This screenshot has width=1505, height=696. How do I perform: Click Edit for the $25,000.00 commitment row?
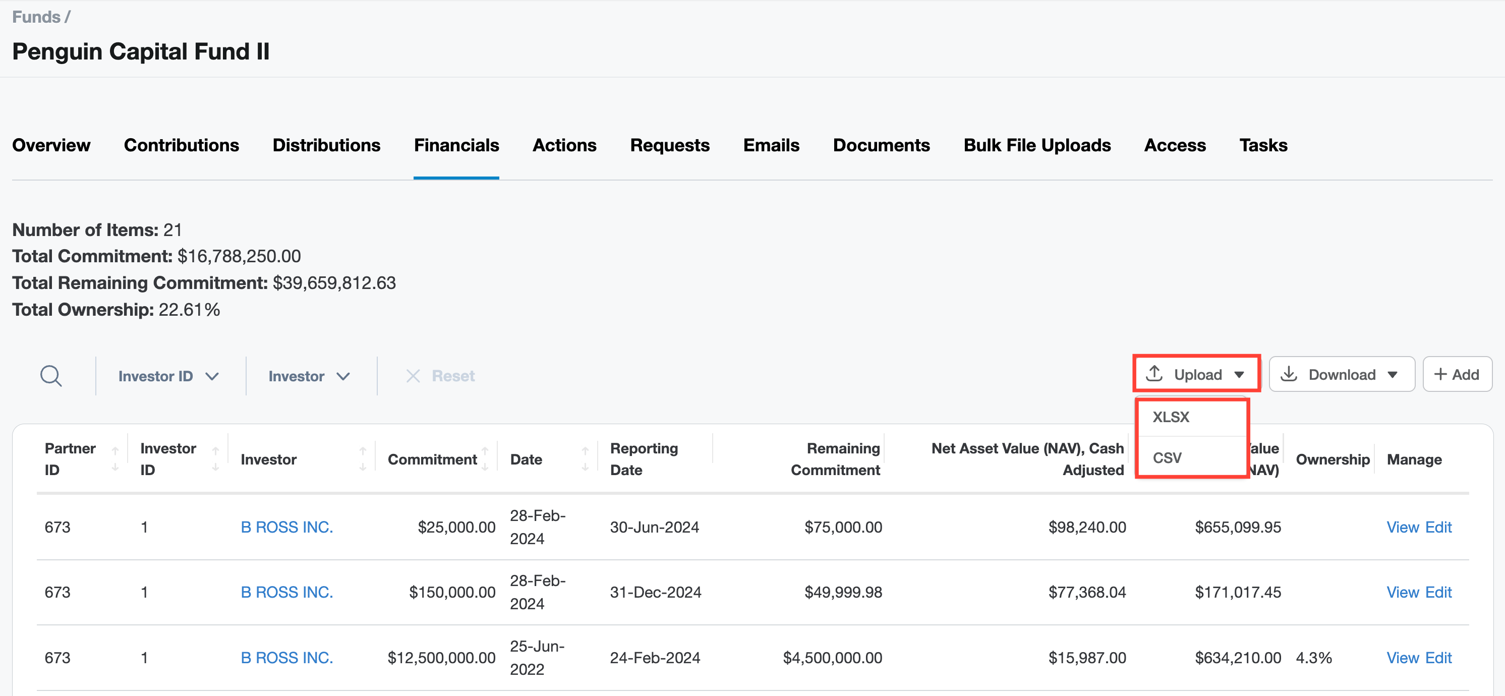1438,527
